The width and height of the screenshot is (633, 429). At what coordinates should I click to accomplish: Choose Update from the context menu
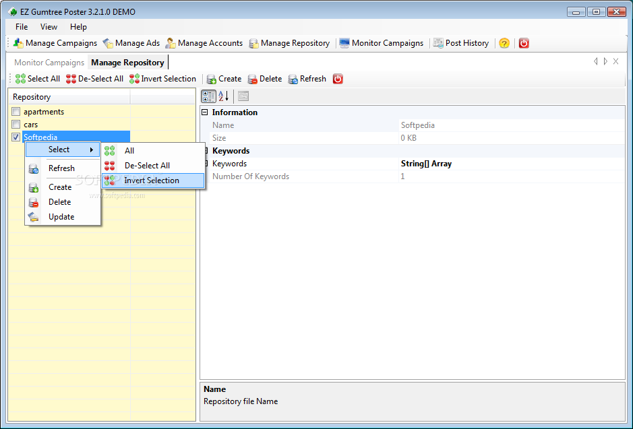pyautogui.click(x=63, y=217)
